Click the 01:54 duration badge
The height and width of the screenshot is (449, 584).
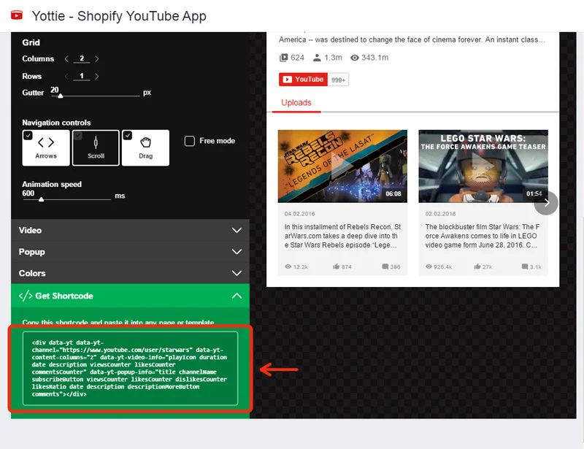[x=534, y=193]
